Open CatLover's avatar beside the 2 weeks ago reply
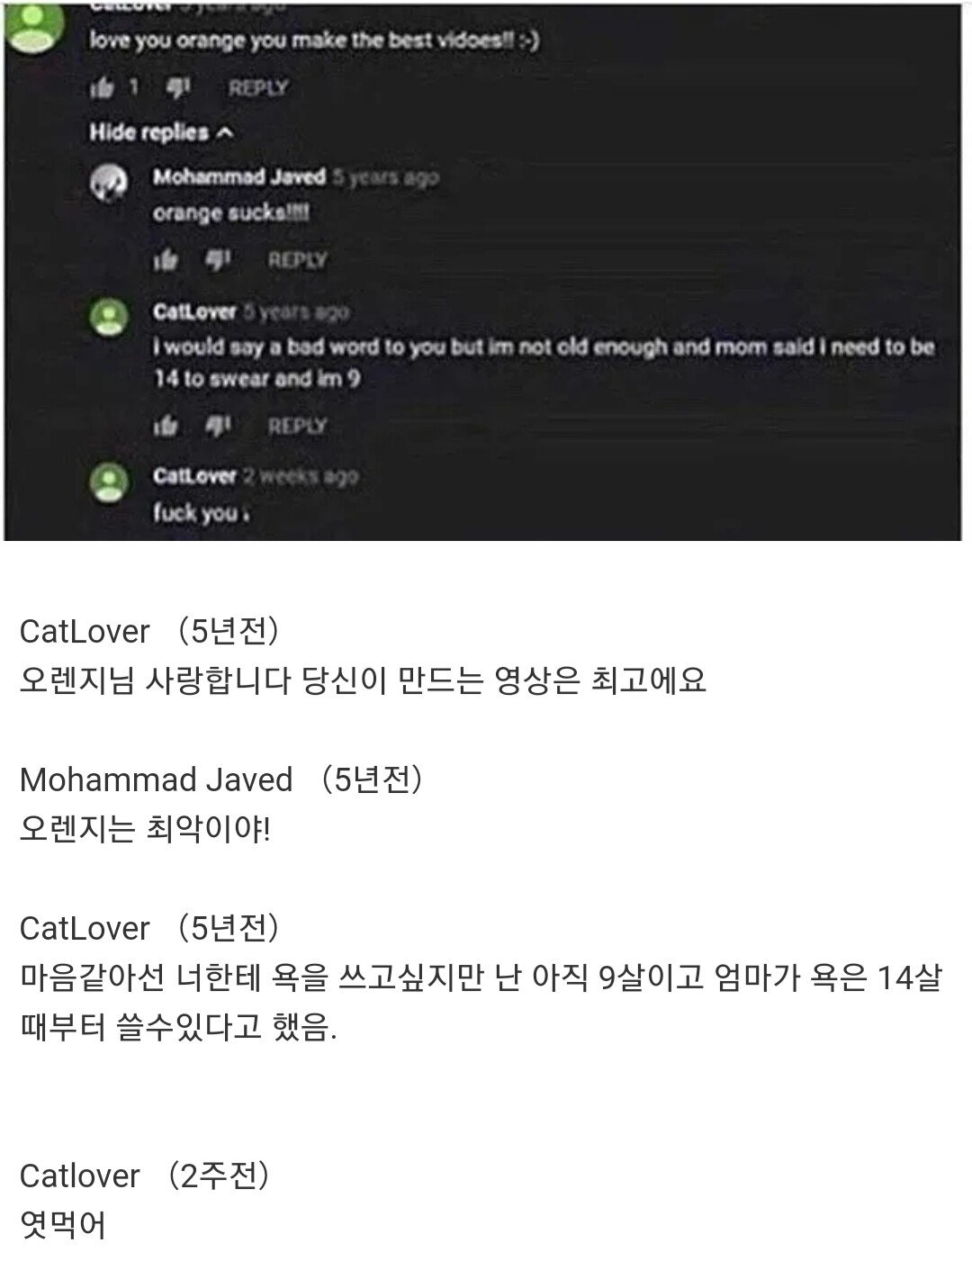The width and height of the screenshot is (972, 1261). pyautogui.click(x=111, y=482)
